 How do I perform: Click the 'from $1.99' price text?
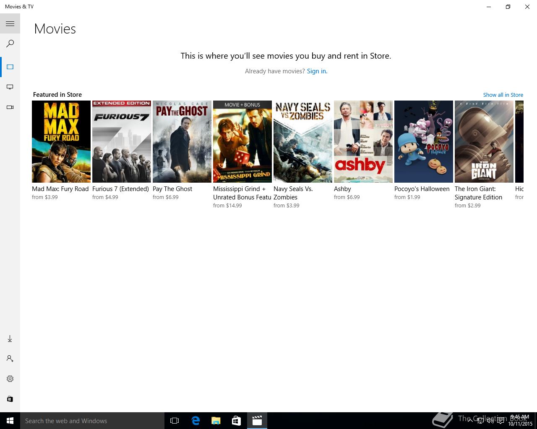pos(407,197)
